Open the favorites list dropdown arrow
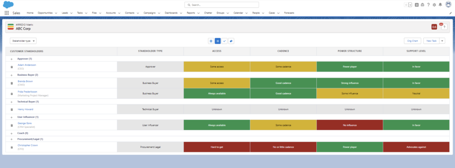The image size is (455, 168). (410, 5)
